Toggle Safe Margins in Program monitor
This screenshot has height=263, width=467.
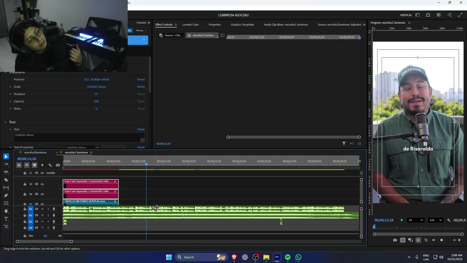coord(403,240)
